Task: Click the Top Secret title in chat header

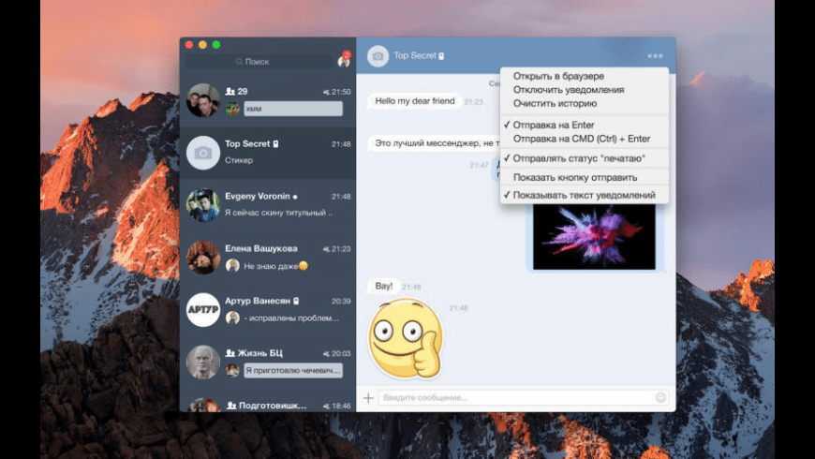Action: pyautogui.click(x=415, y=55)
